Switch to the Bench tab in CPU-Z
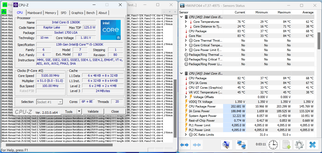This screenshot has height=153, width=322. coord(91,13)
